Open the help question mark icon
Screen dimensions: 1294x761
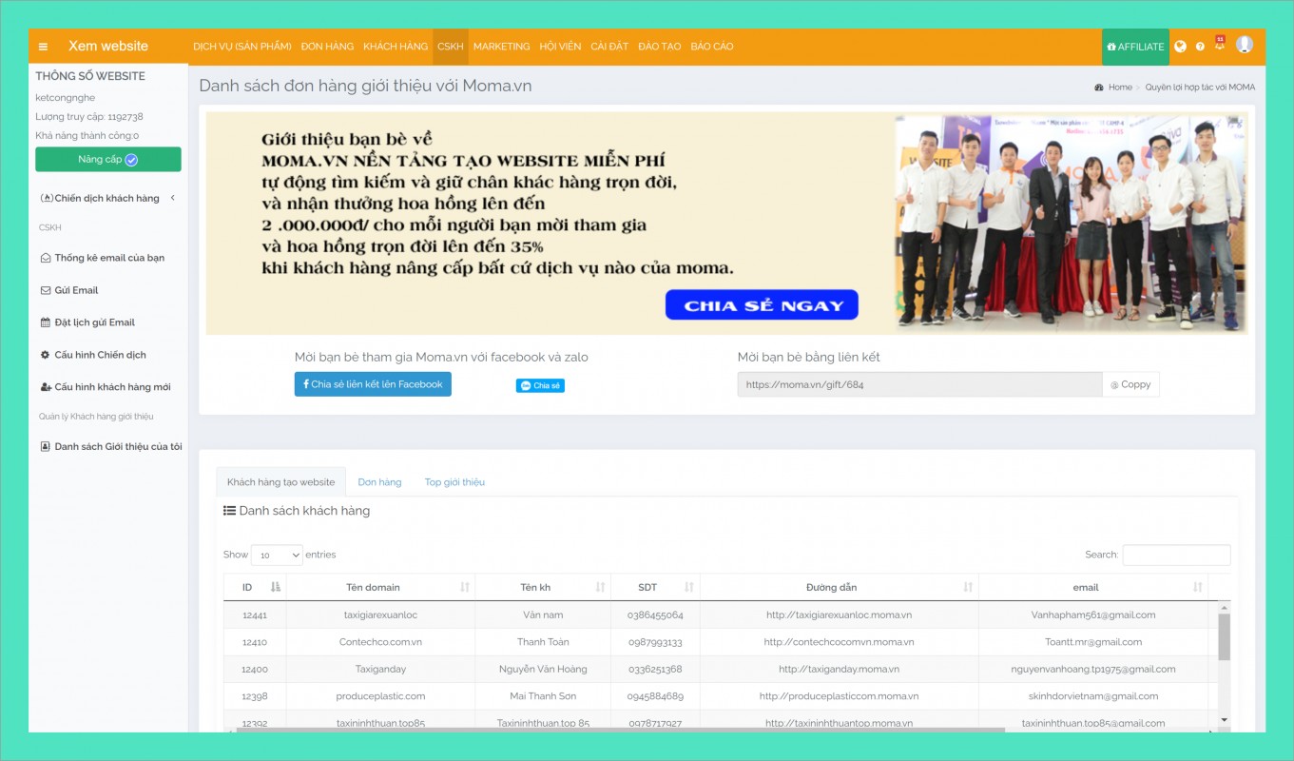point(1200,47)
